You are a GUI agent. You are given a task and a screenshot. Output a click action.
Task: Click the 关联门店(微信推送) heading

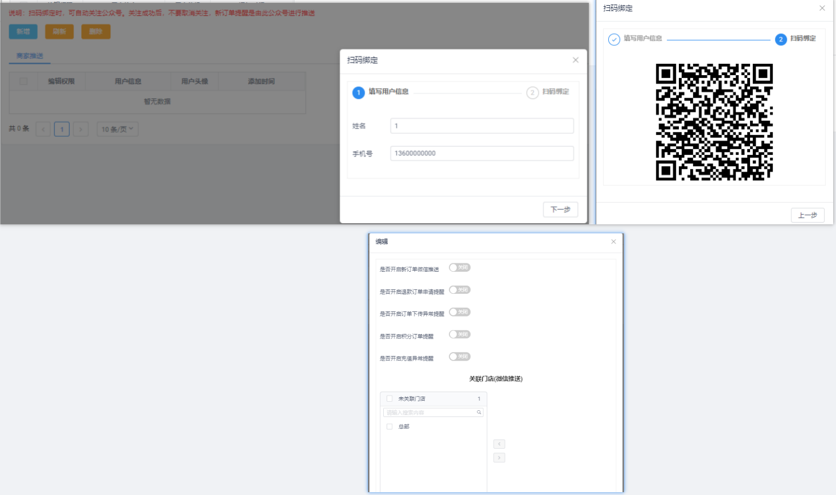[x=496, y=379]
